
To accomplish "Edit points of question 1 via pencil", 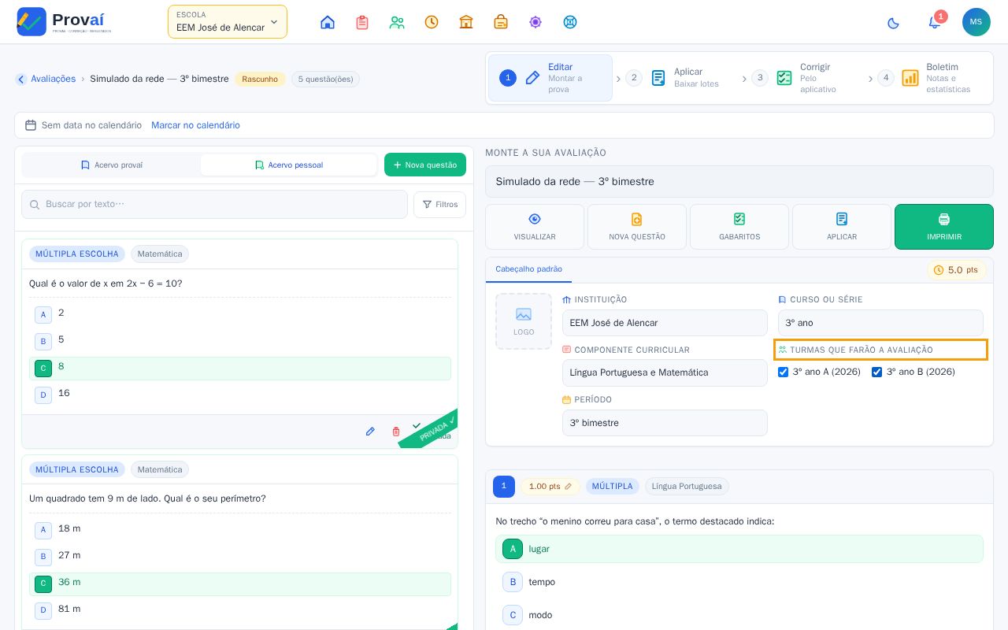I will click(569, 487).
